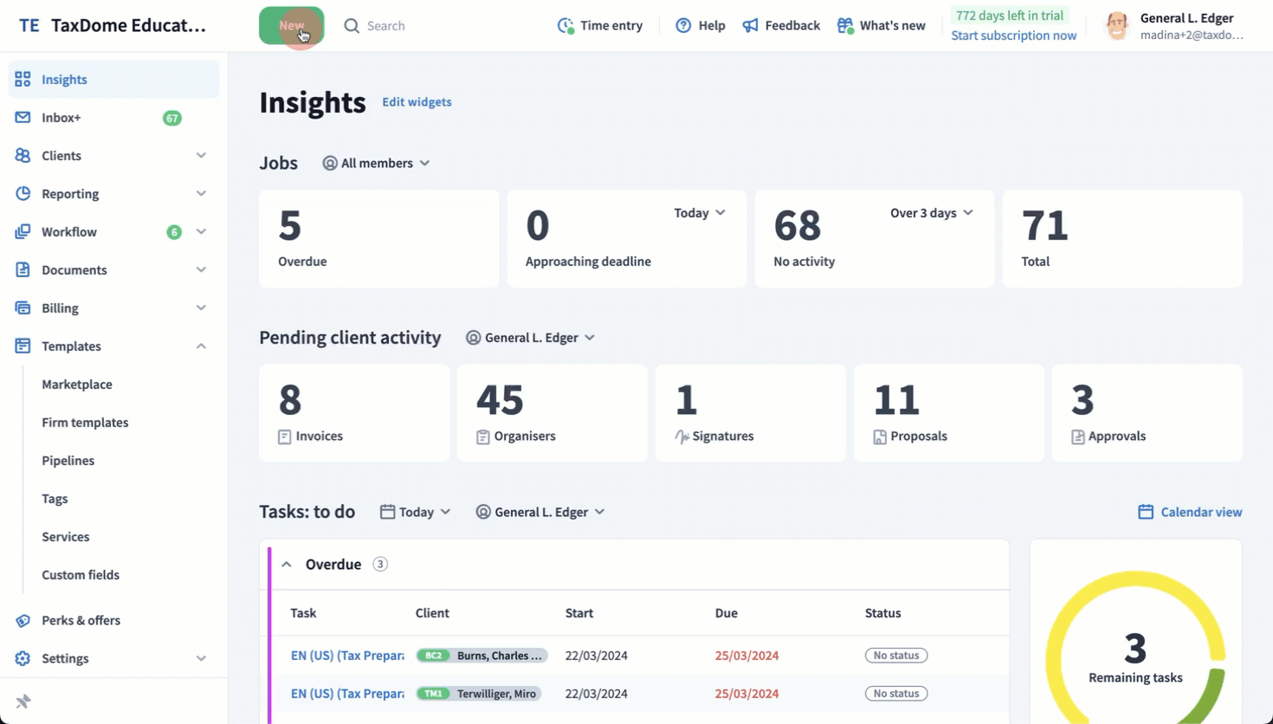Collapse the Overdue tasks section
1273x724 pixels.
(x=287, y=565)
